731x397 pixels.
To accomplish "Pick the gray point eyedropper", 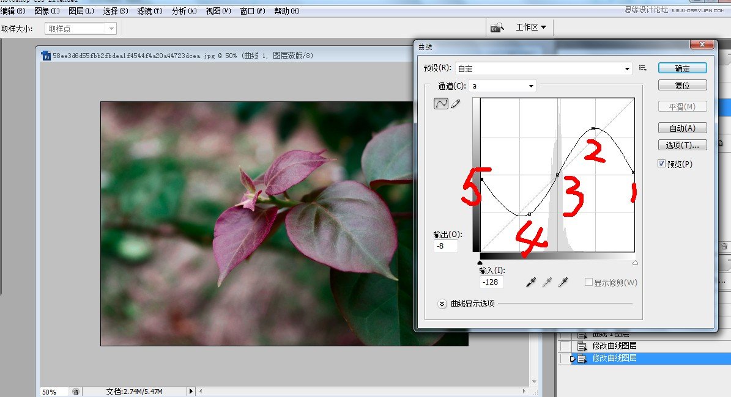I will click(547, 282).
